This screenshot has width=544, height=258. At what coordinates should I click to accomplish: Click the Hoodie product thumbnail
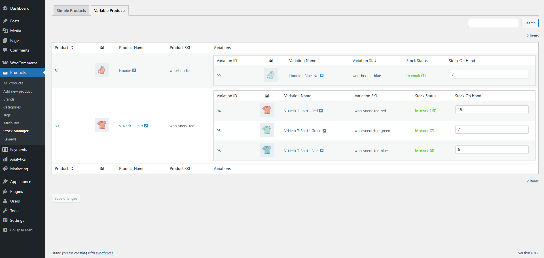102,70
